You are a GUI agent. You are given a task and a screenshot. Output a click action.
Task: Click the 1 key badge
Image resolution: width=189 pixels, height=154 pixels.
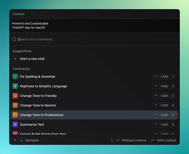(x=173, y=77)
